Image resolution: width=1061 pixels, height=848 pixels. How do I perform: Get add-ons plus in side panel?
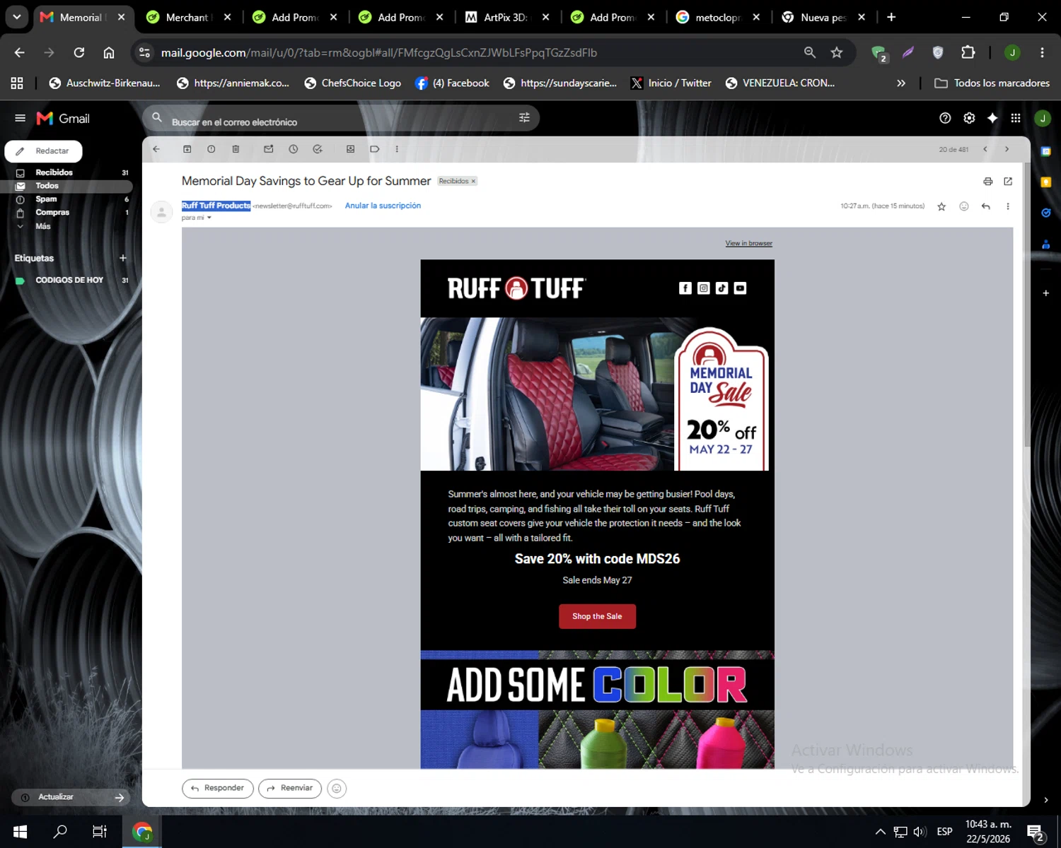tap(1045, 293)
